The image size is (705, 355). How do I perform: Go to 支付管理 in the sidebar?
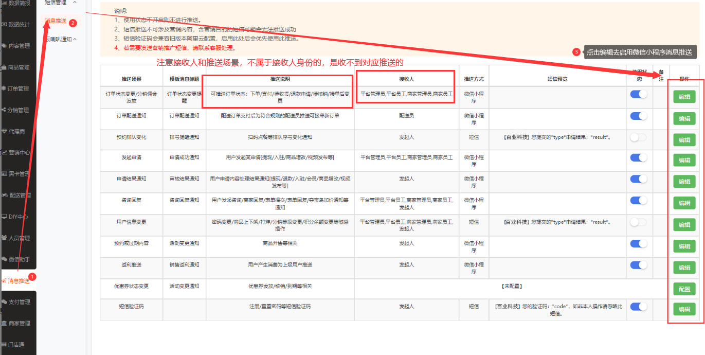pyautogui.click(x=19, y=302)
